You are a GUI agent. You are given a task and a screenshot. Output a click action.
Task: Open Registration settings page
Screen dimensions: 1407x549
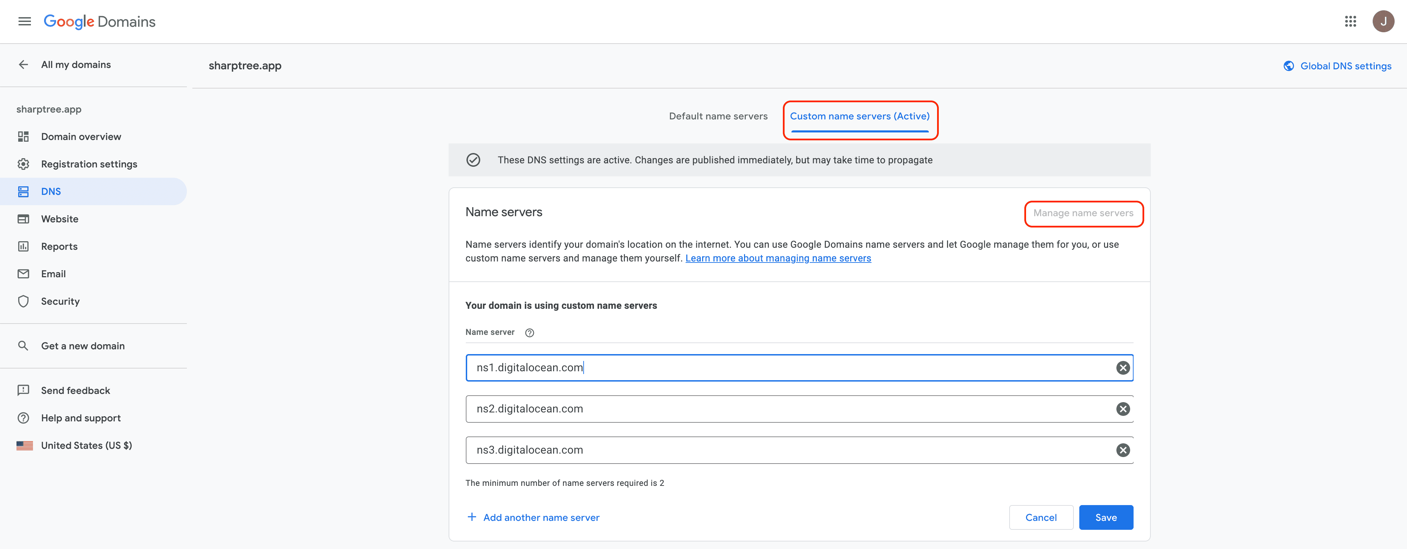pyautogui.click(x=93, y=164)
